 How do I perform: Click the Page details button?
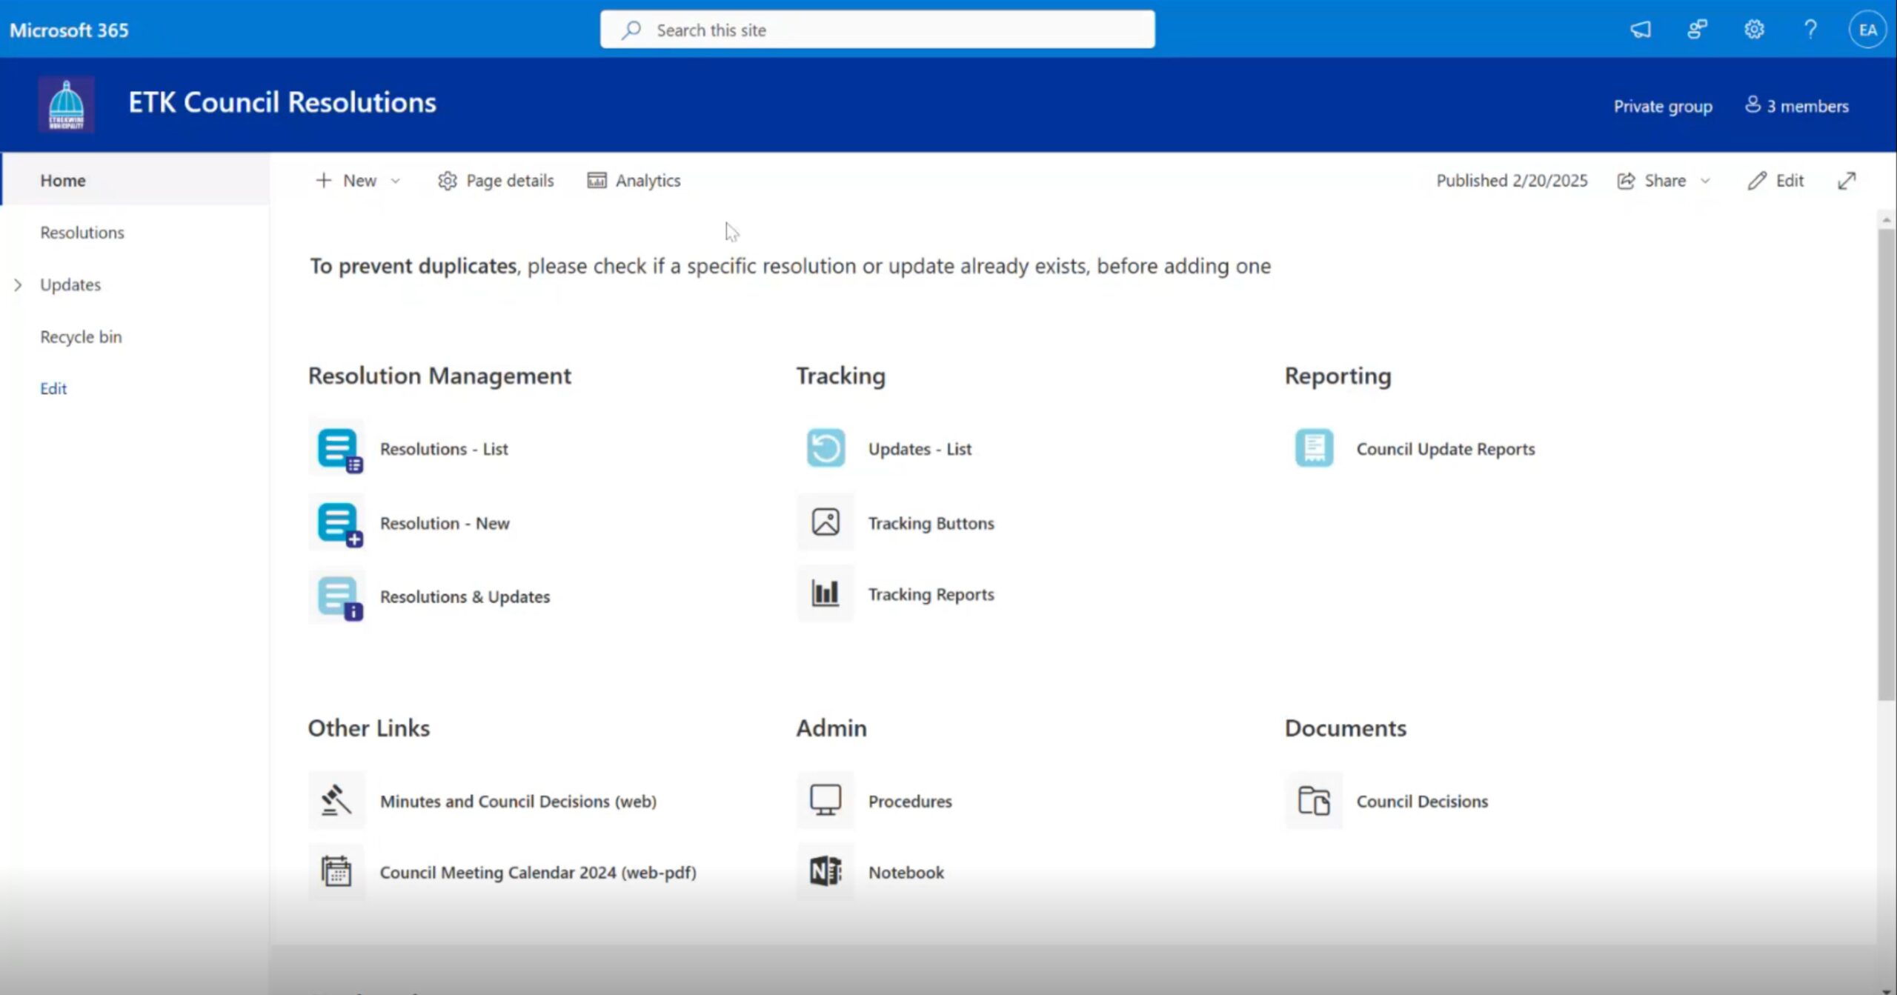coord(496,181)
